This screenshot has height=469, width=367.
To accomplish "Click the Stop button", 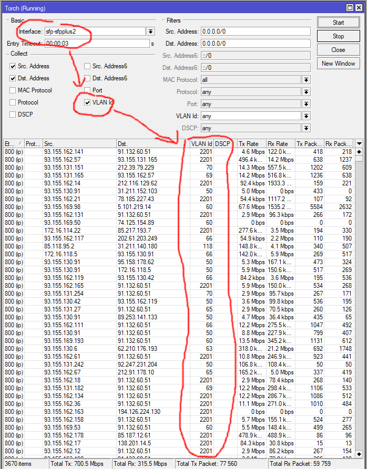I will (x=338, y=36).
